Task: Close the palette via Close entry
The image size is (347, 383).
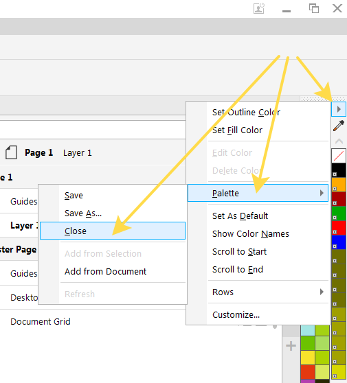Action: click(113, 231)
